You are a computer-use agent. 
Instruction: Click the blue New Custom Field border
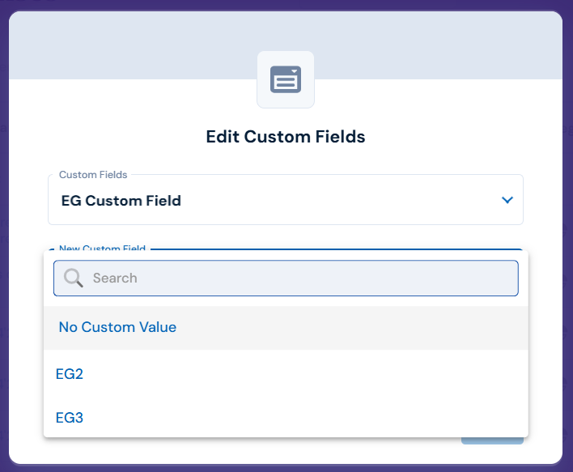[336, 249]
